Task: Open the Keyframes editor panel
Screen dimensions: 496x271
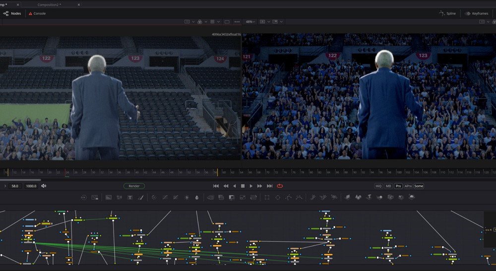Action: (x=476, y=13)
